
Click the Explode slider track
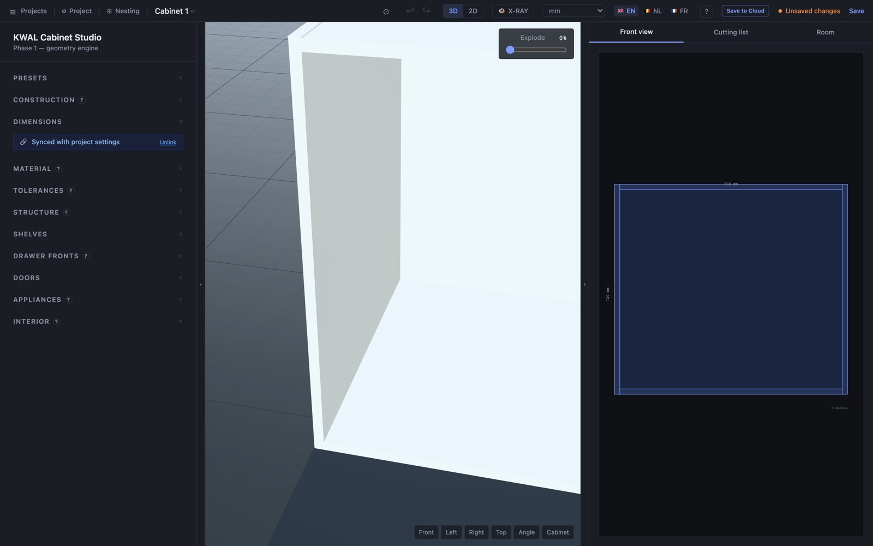pyautogui.click(x=537, y=50)
